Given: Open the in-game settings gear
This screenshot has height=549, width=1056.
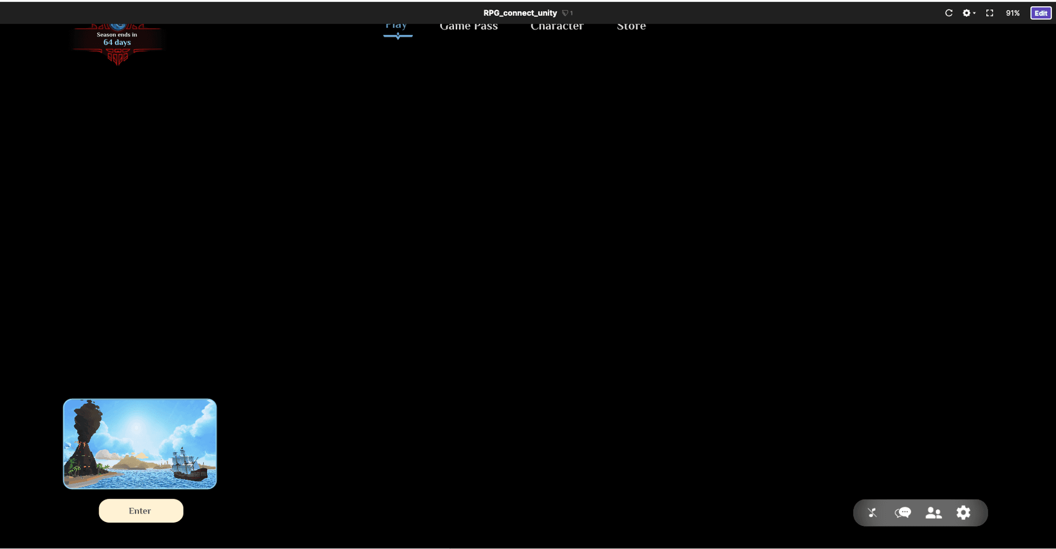Looking at the screenshot, I should pyautogui.click(x=964, y=513).
